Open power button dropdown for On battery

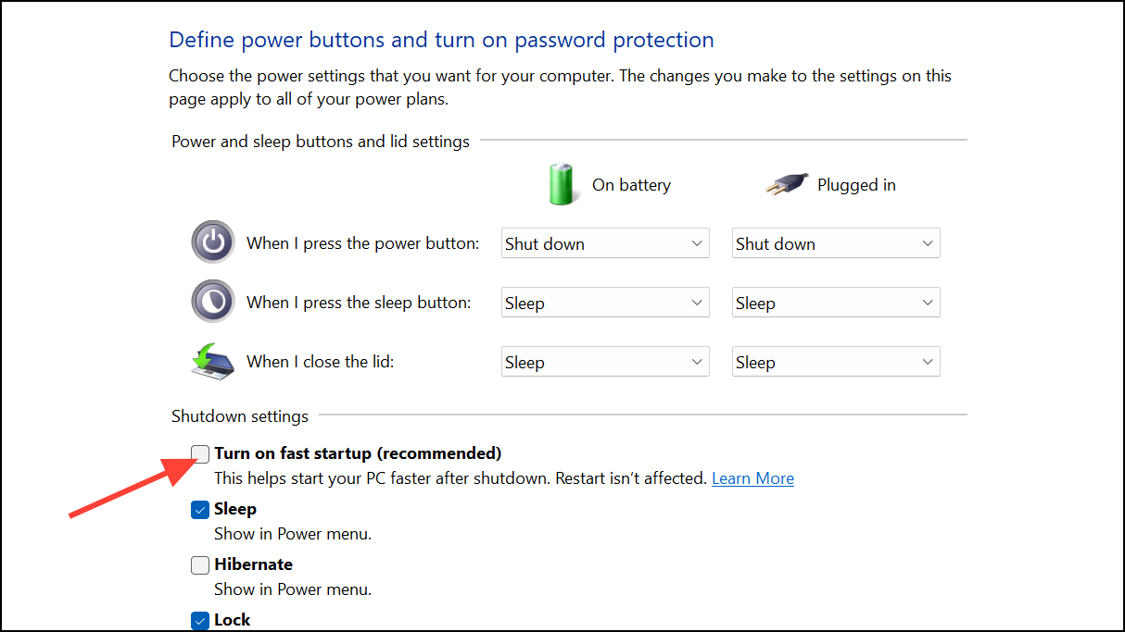604,242
